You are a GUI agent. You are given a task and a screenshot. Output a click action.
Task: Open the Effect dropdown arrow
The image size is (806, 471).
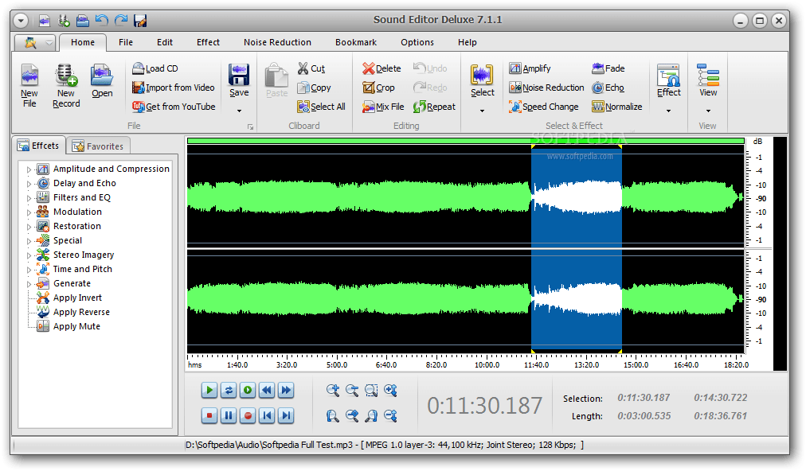pyautogui.click(x=669, y=111)
